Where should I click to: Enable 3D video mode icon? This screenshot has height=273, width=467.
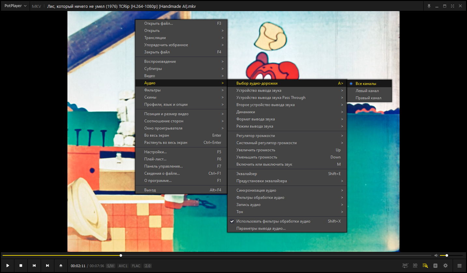(415, 266)
